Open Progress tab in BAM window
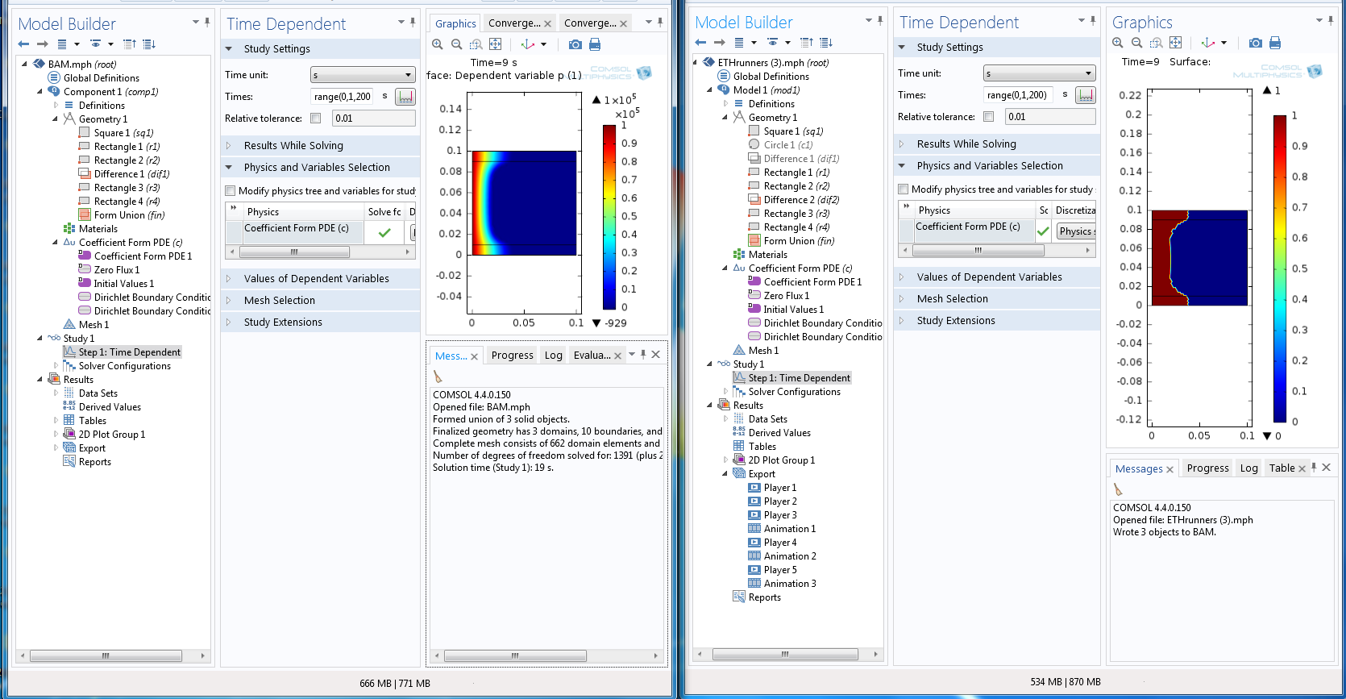Viewport: 1346px width, 699px height. pos(513,356)
